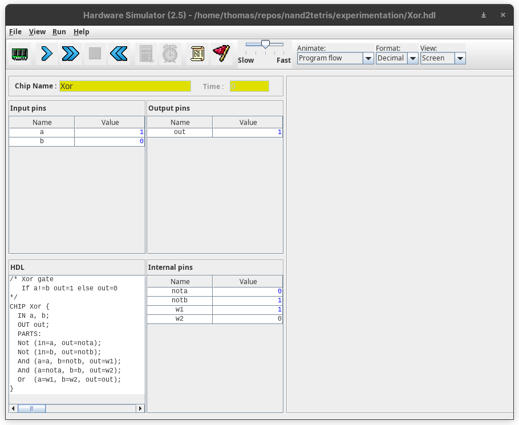Select the value cell of input pin a
Viewport: 519px width, 425px height.
coord(110,132)
